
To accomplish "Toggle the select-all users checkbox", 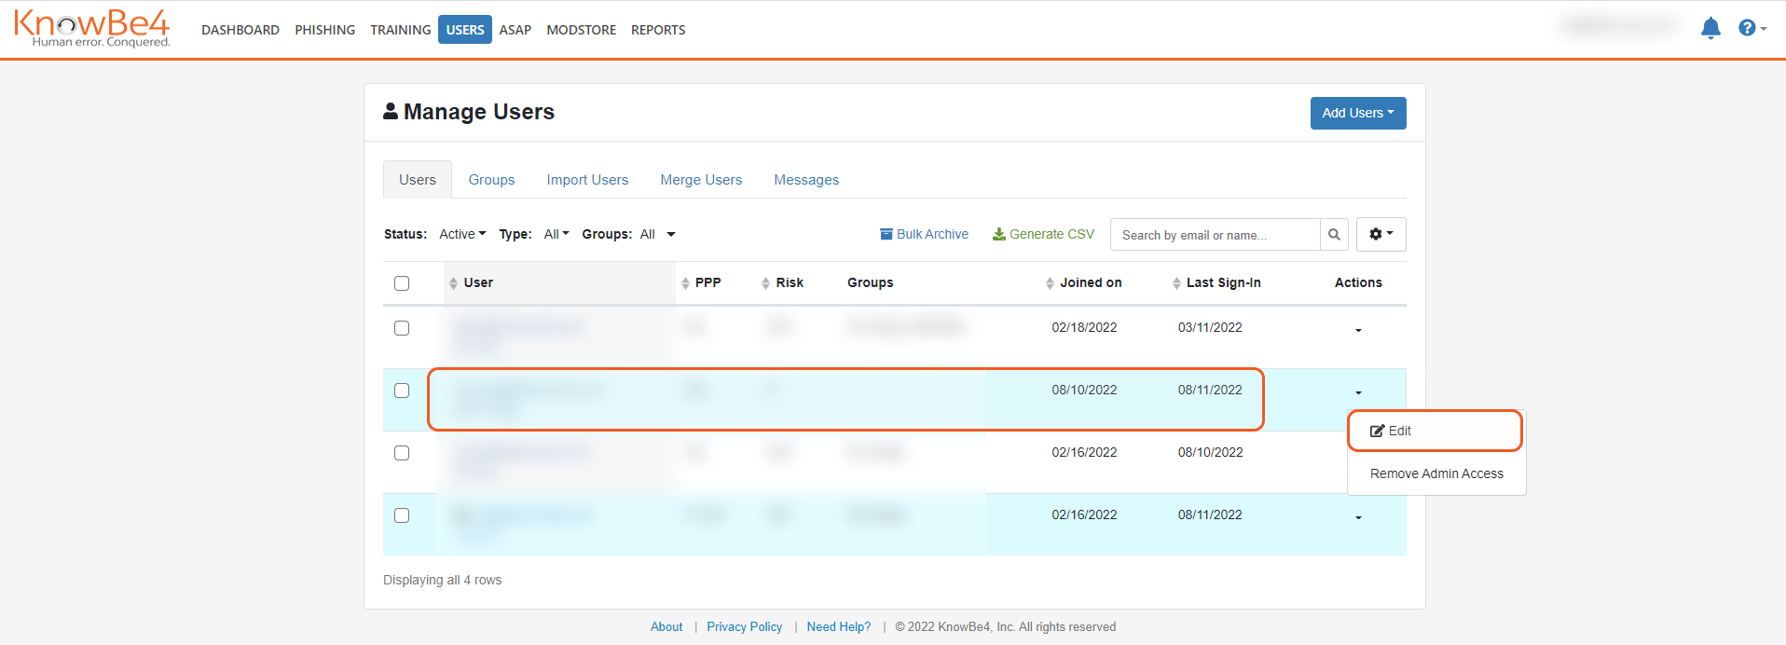I will coord(402,283).
